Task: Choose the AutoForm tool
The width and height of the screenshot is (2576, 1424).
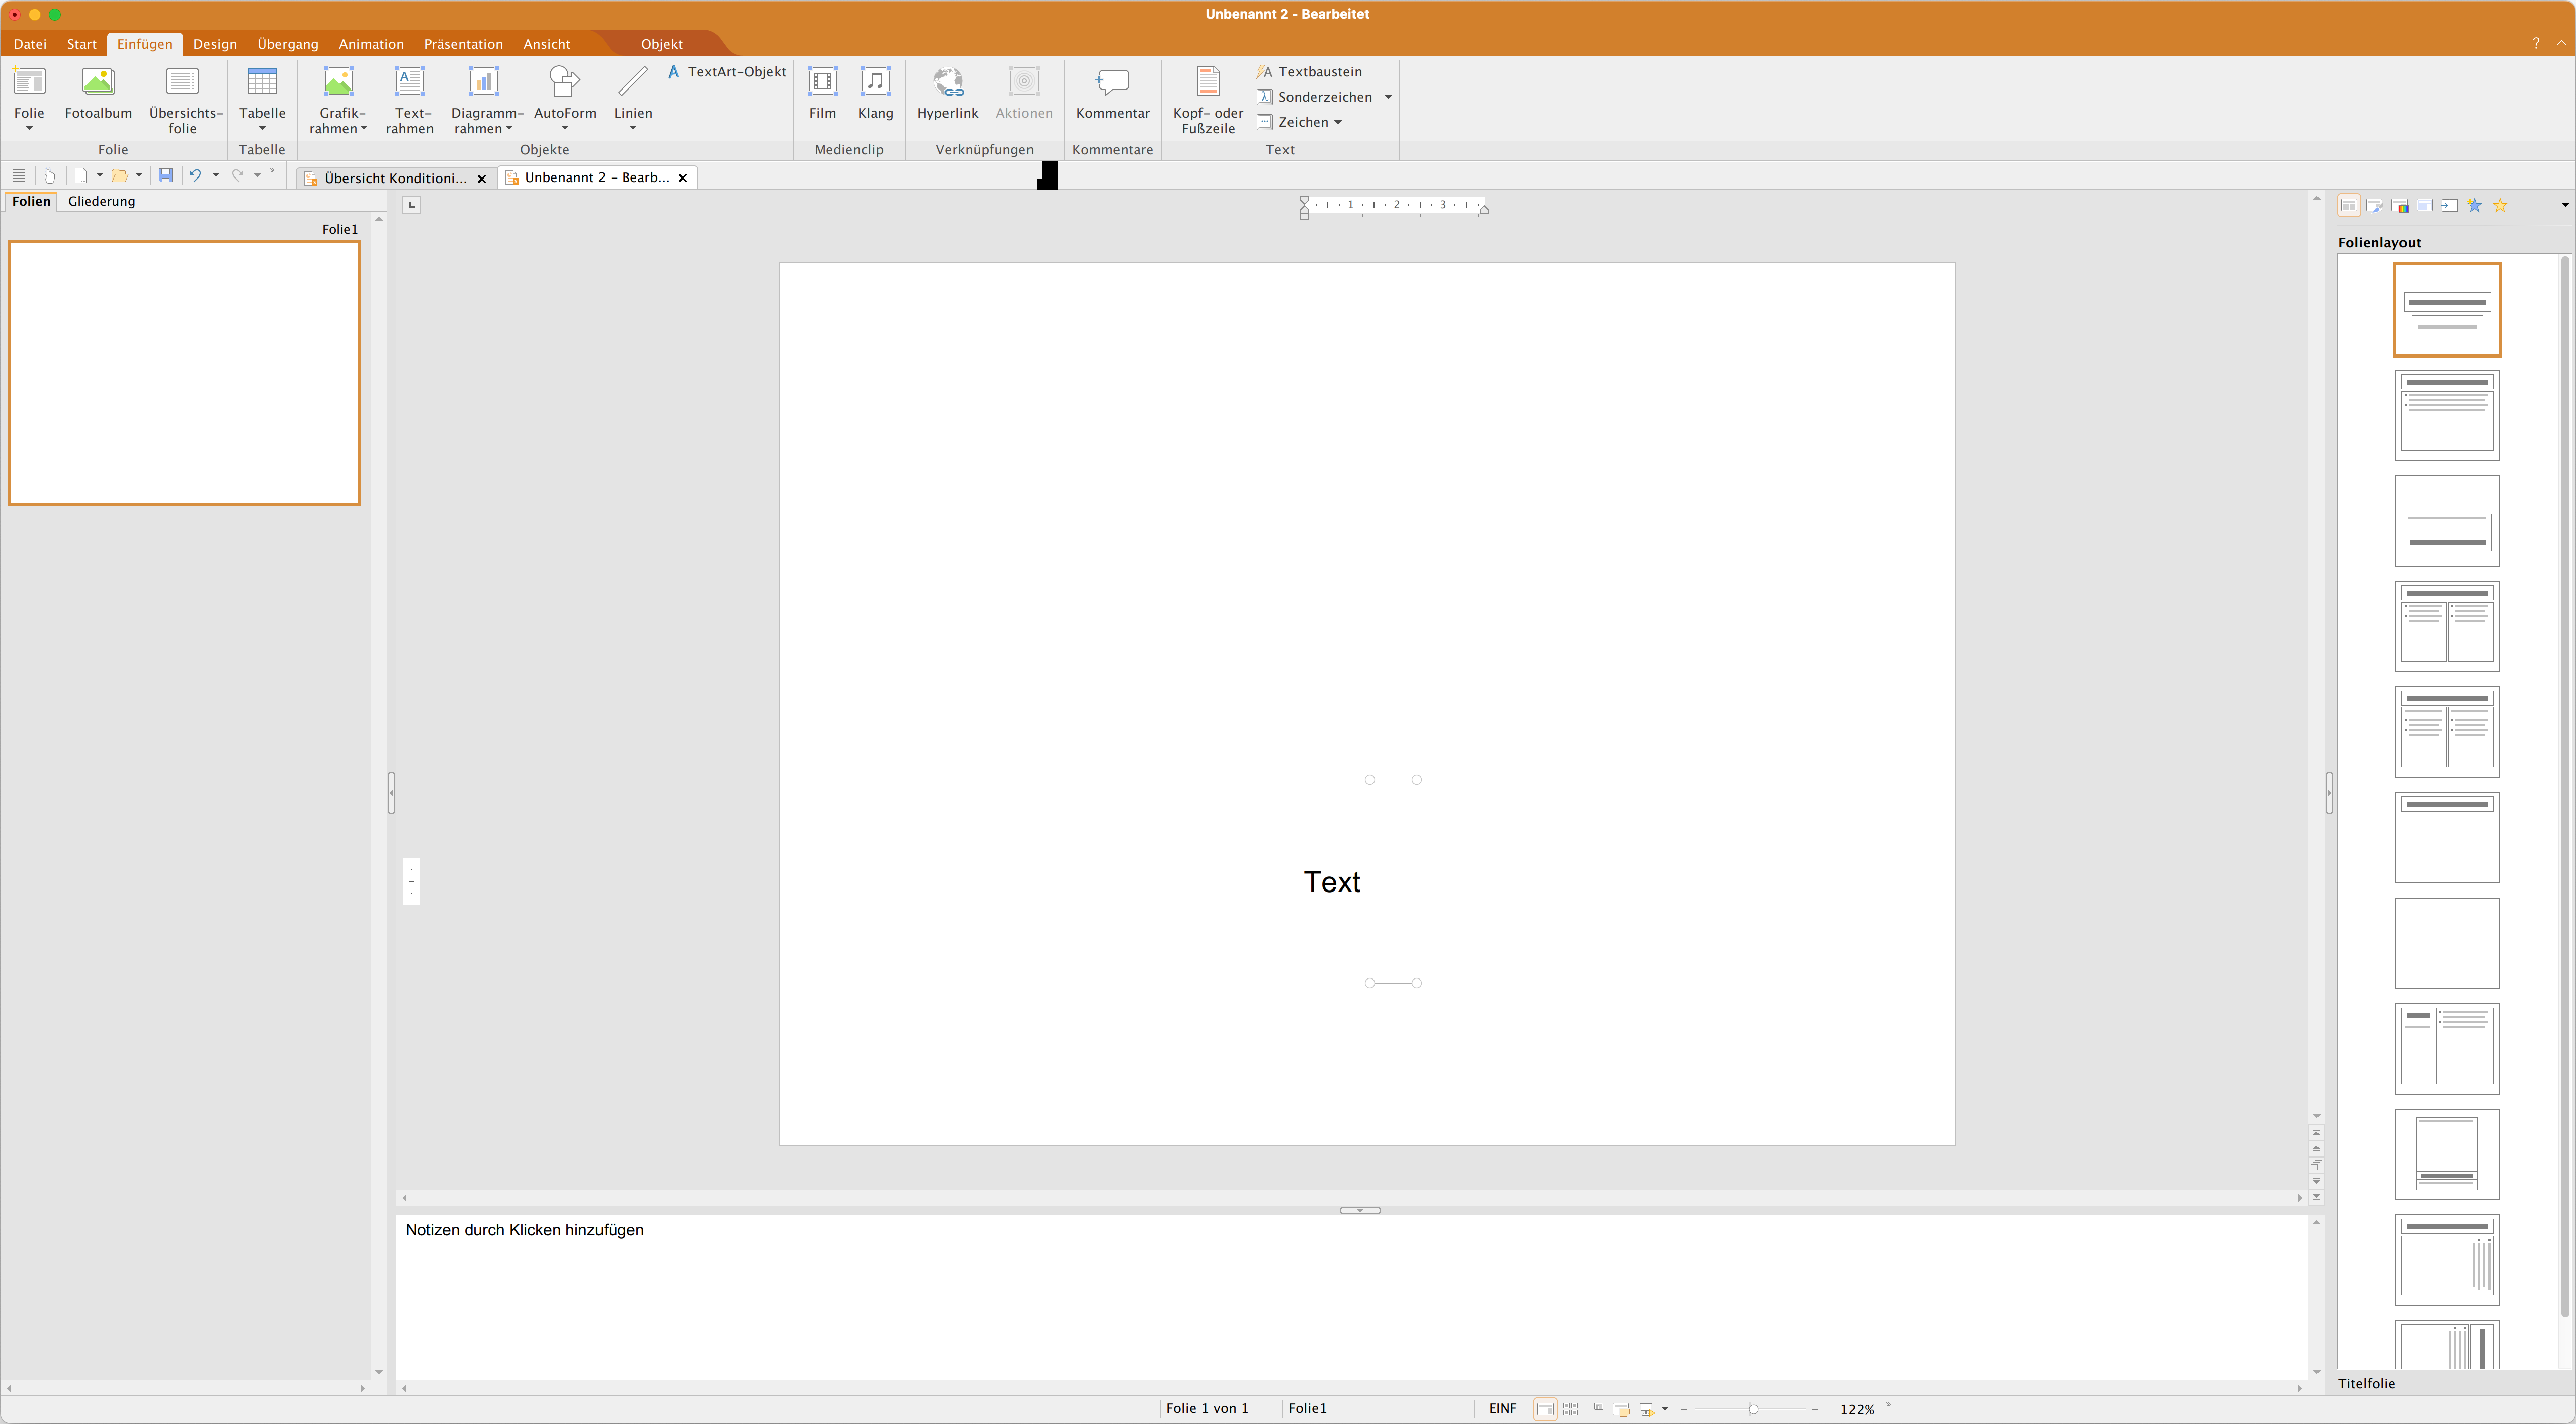Action: click(565, 93)
